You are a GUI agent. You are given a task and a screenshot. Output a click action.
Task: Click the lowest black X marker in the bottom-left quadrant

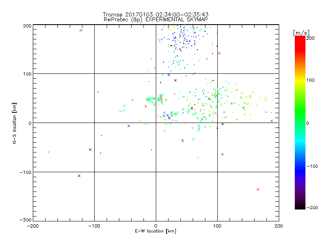click(x=79, y=176)
